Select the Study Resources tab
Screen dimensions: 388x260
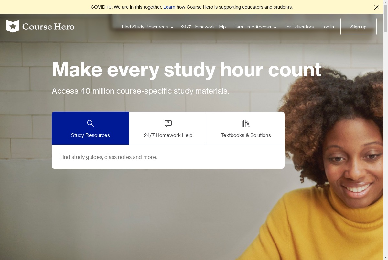91,128
